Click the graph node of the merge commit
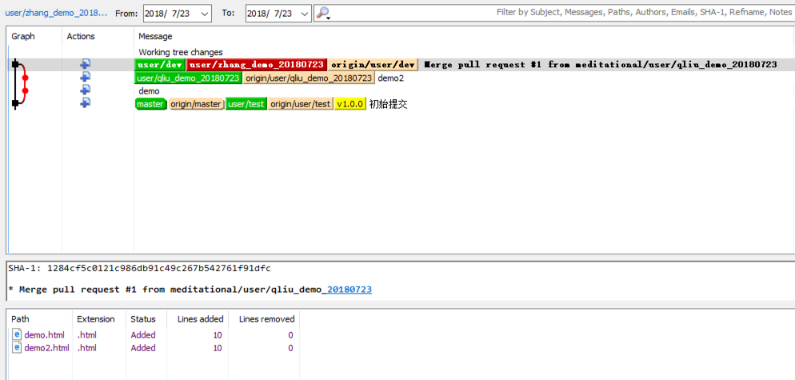This screenshot has height=380, width=795. (x=14, y=64)
